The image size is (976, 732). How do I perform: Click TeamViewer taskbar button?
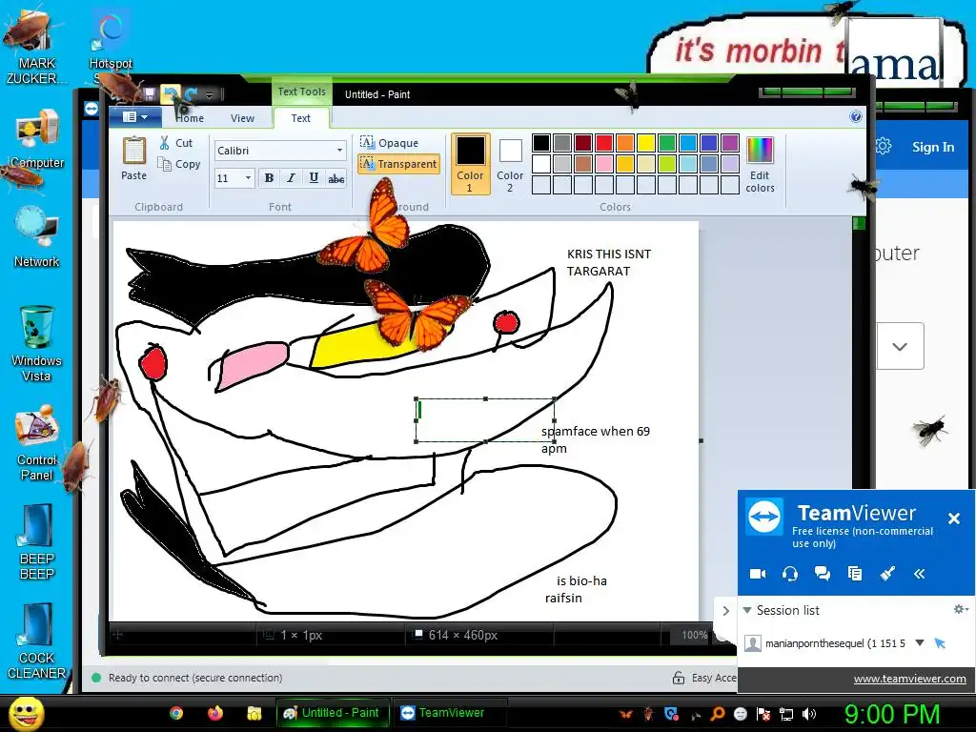click(450, 713)
